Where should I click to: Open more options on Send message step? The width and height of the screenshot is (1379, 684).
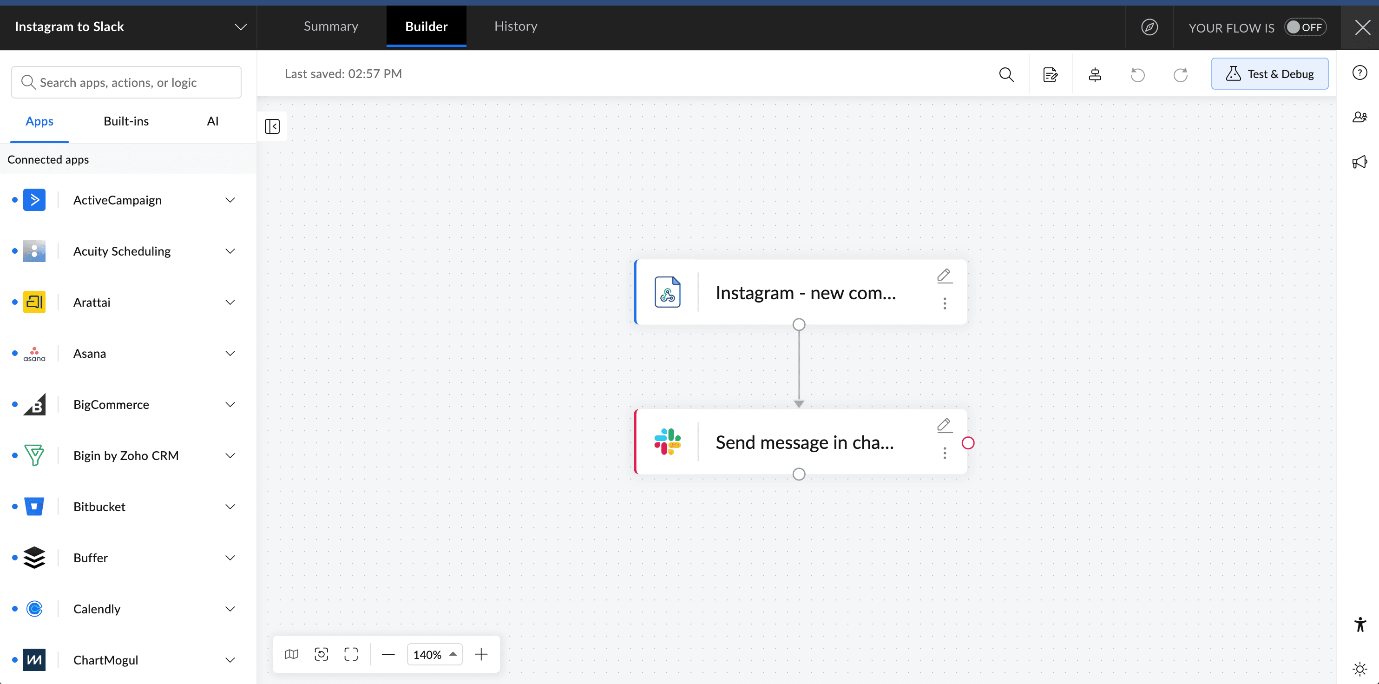click(x=945, y=454)
